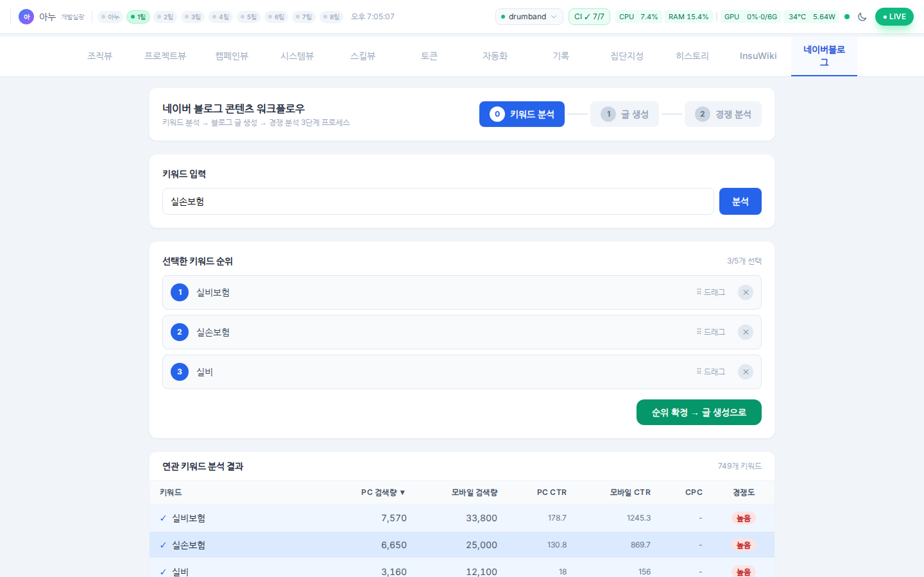924x577 pixels.
Task: Switch to the InsuWiki tab
Action: pos(758,56)
